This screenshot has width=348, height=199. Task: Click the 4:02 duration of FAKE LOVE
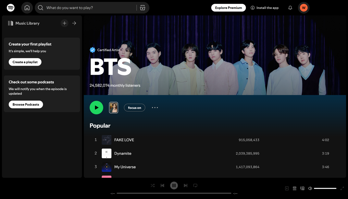coord(325,140)
